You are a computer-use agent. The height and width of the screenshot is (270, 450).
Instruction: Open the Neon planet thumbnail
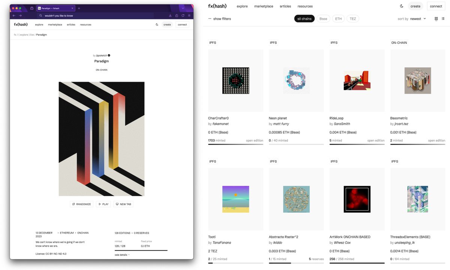coord(297,81)
